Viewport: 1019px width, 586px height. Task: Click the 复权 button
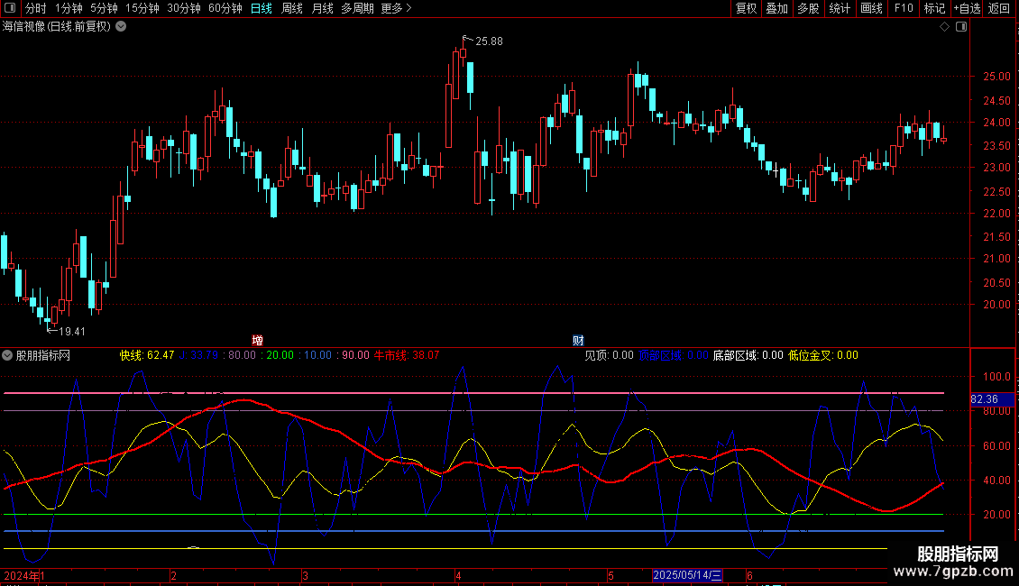(x=746, y=8)
